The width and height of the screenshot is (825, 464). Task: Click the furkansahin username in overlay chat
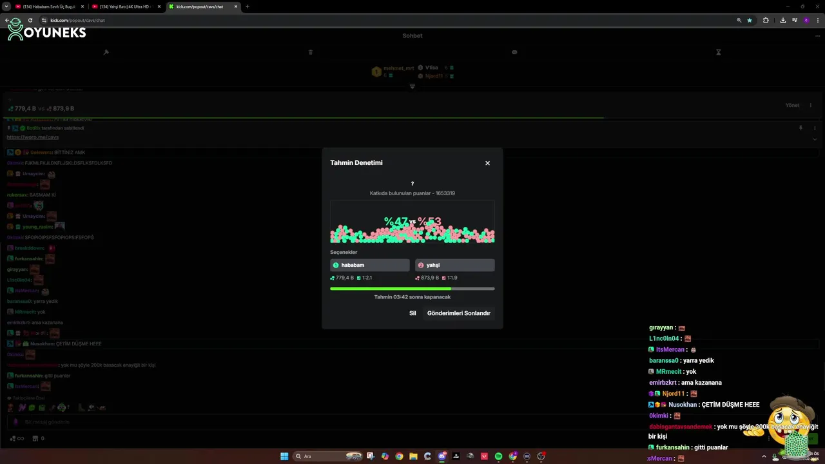673,447
